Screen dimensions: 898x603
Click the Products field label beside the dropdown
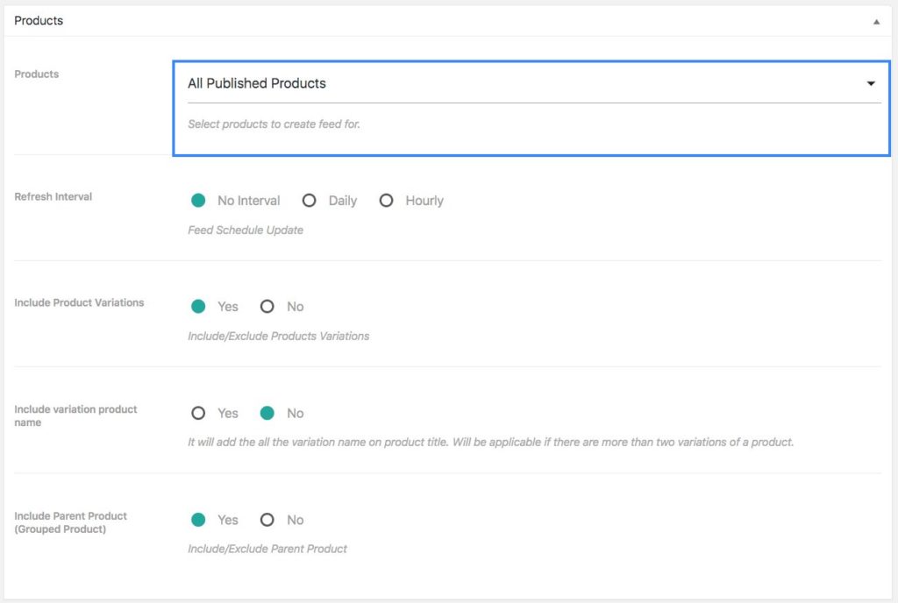coord(36,74)
